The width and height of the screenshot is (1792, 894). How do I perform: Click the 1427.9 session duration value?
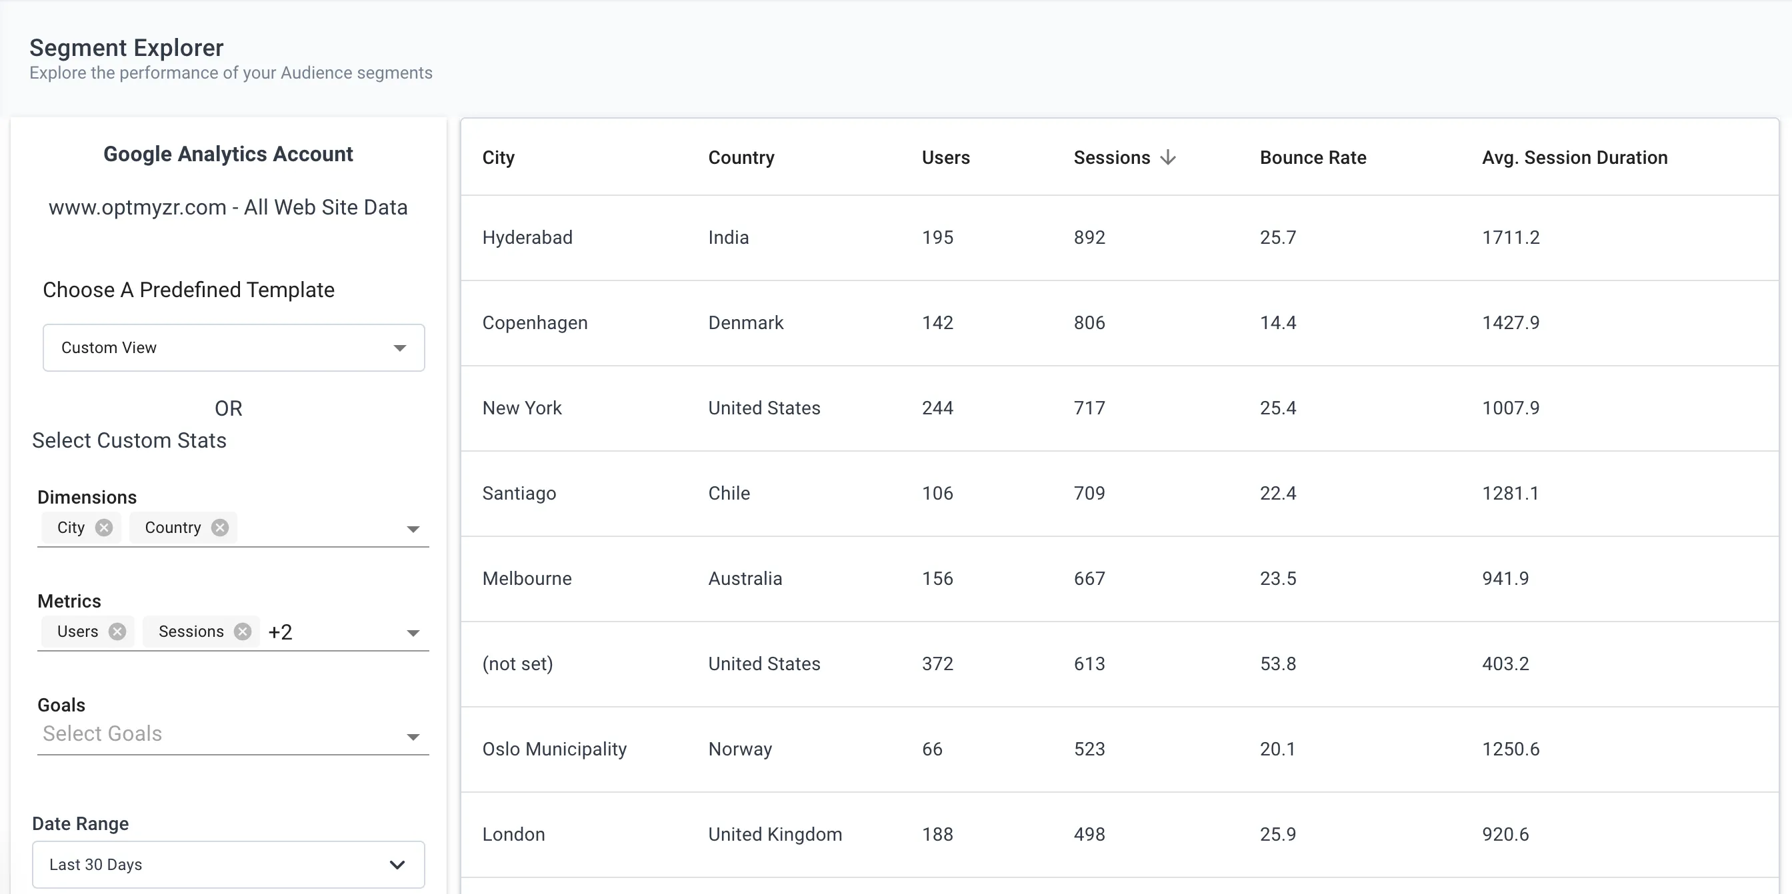[1510, 322]
